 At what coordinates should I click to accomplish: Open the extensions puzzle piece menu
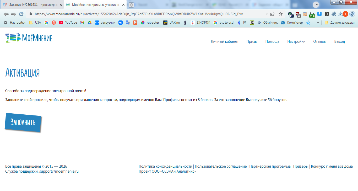334,14
